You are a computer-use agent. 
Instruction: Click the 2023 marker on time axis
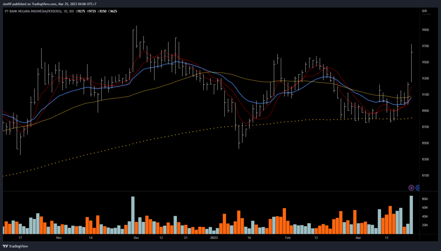[214, 237]
